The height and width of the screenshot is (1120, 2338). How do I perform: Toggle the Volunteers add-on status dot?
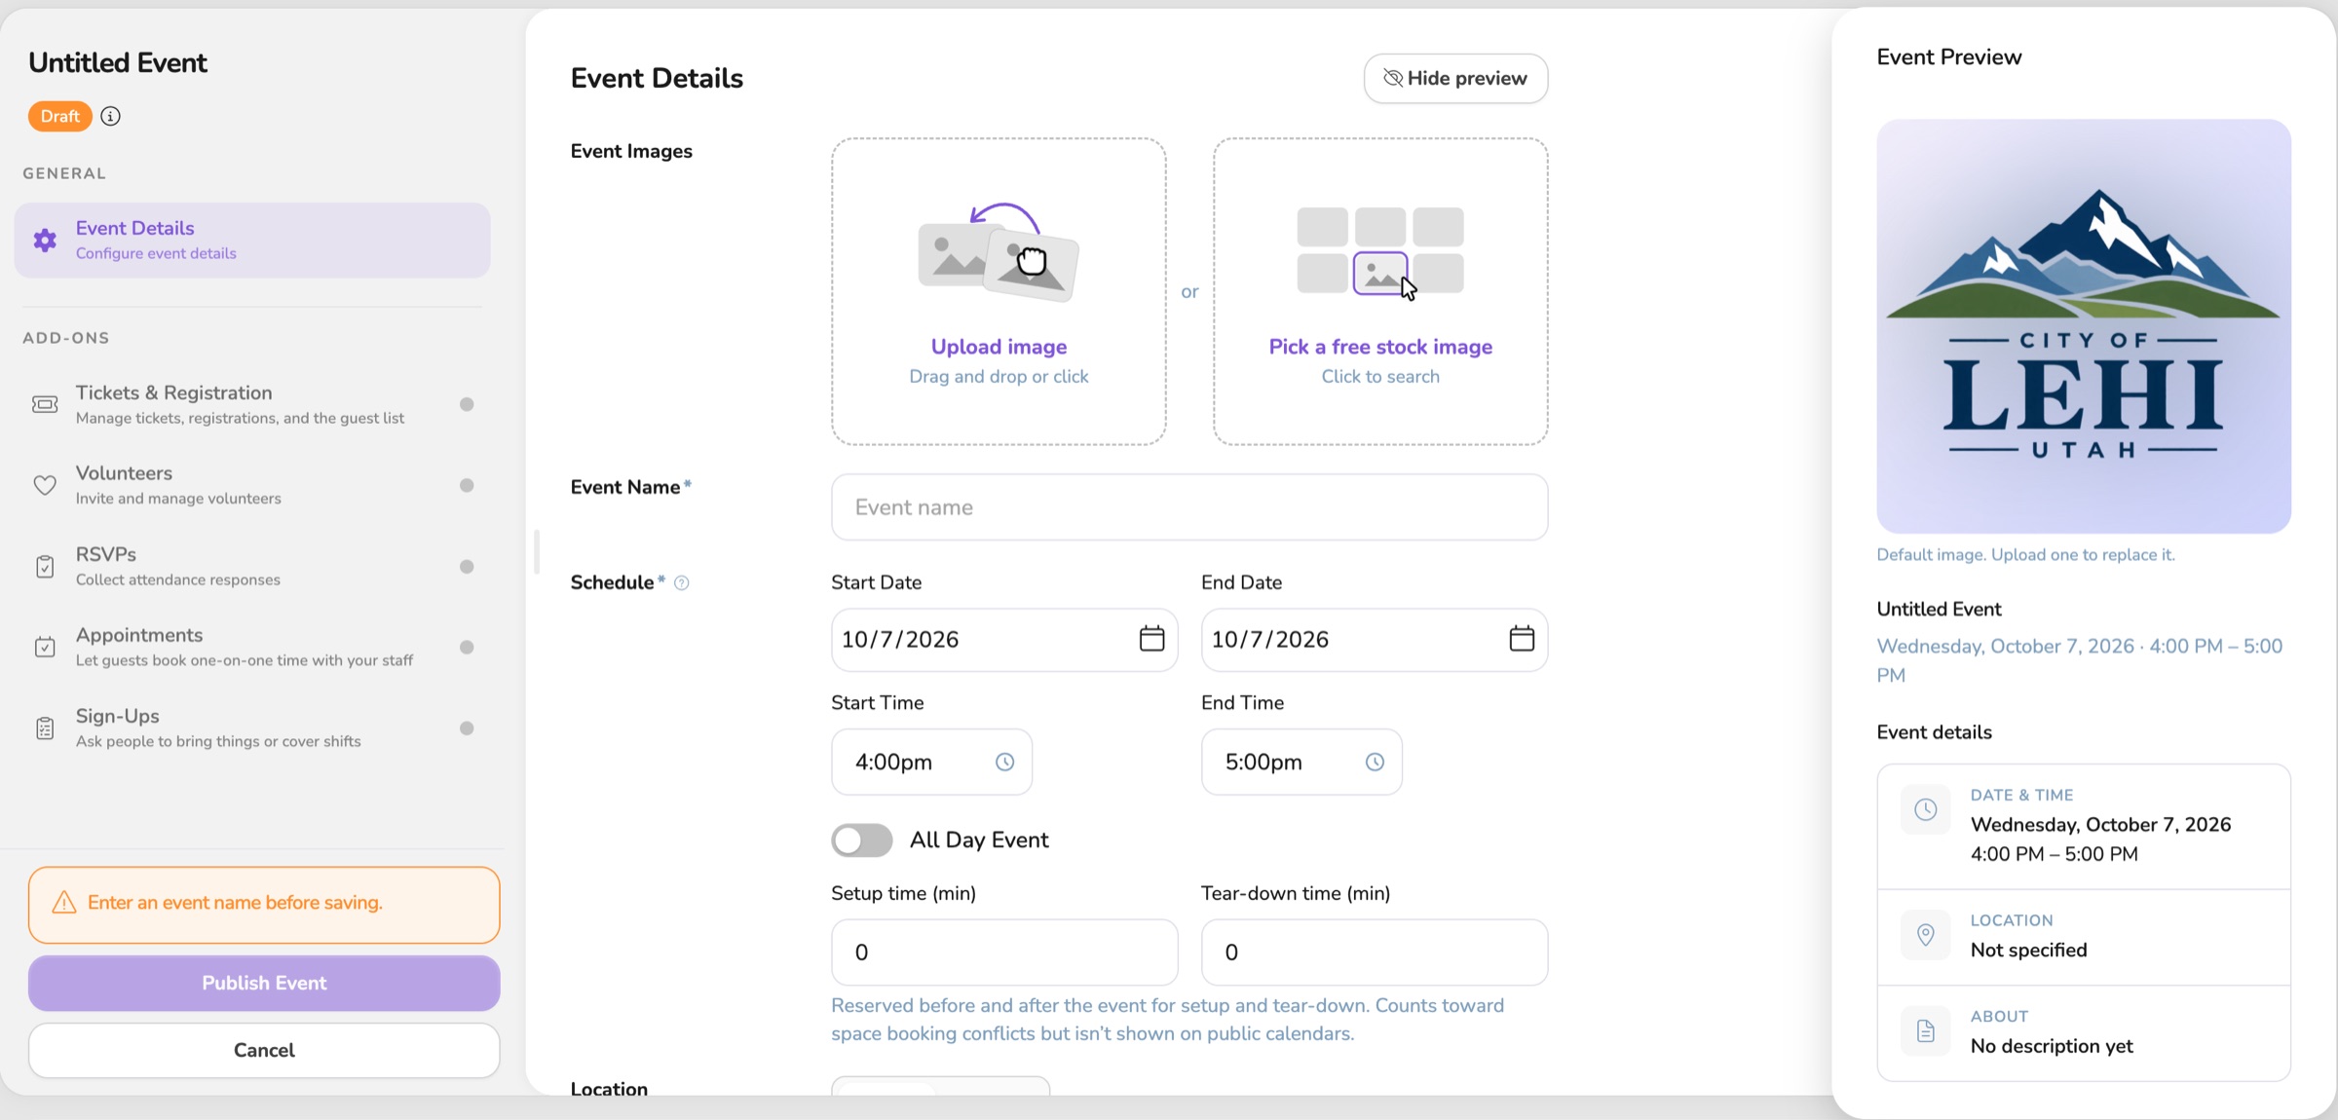click(x=467, y=485)
